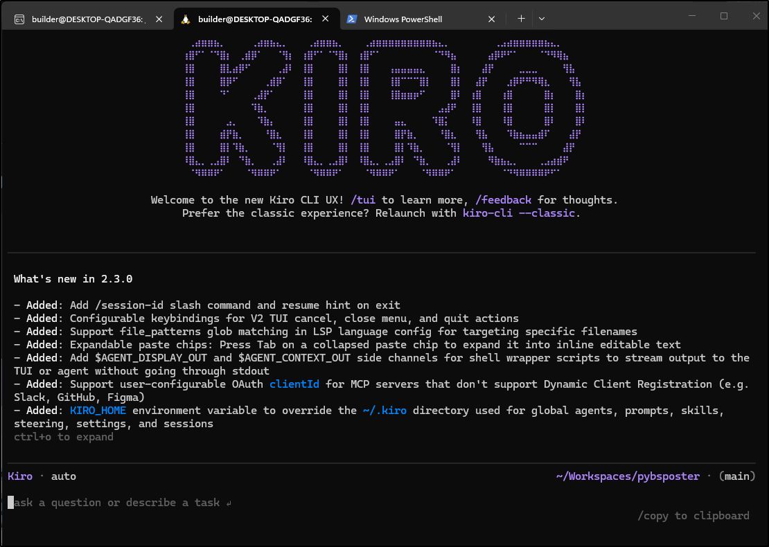769x547 pixels.
Task: Click 'Welcome to the new Kiro CLI UX!' text
Action: pyautogui.click(x=247, y=199)
